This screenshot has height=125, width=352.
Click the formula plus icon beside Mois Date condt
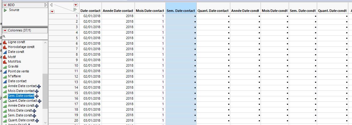tap(34, 111)
